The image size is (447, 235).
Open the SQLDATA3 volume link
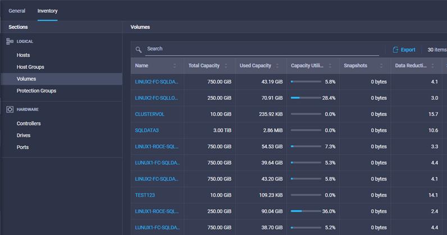coord(147,130)
